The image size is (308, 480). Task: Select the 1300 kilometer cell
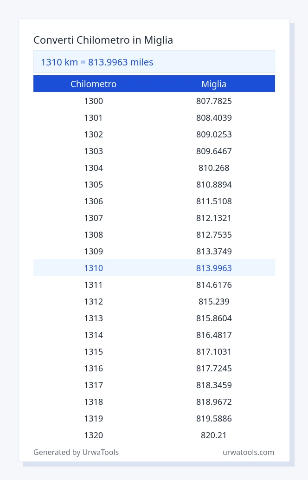tap(94, 101)
